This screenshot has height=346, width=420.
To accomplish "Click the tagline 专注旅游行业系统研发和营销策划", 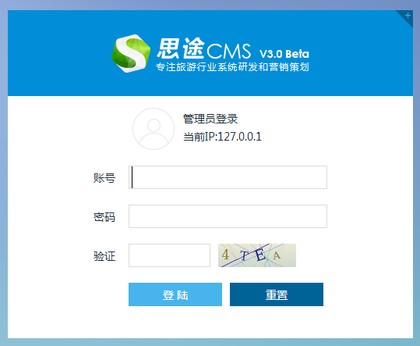I will 232,67.
